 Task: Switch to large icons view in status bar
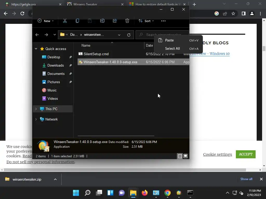(185, 156)
